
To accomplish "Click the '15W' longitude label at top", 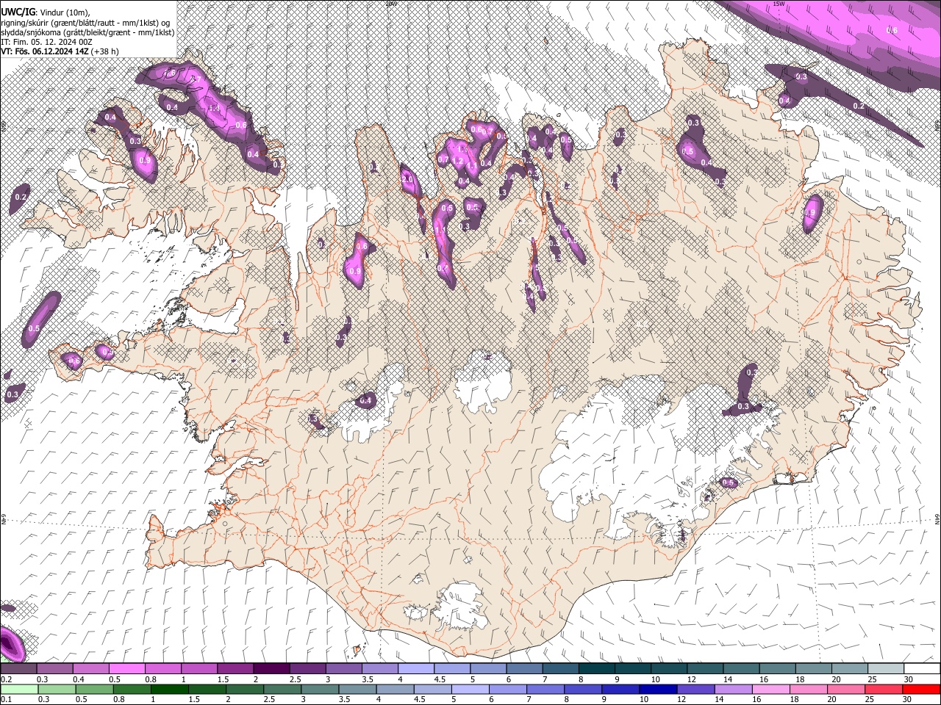I will [779, 4].
